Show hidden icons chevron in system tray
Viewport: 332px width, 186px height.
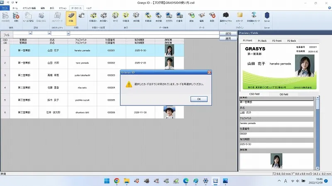[x=279, y=181]
